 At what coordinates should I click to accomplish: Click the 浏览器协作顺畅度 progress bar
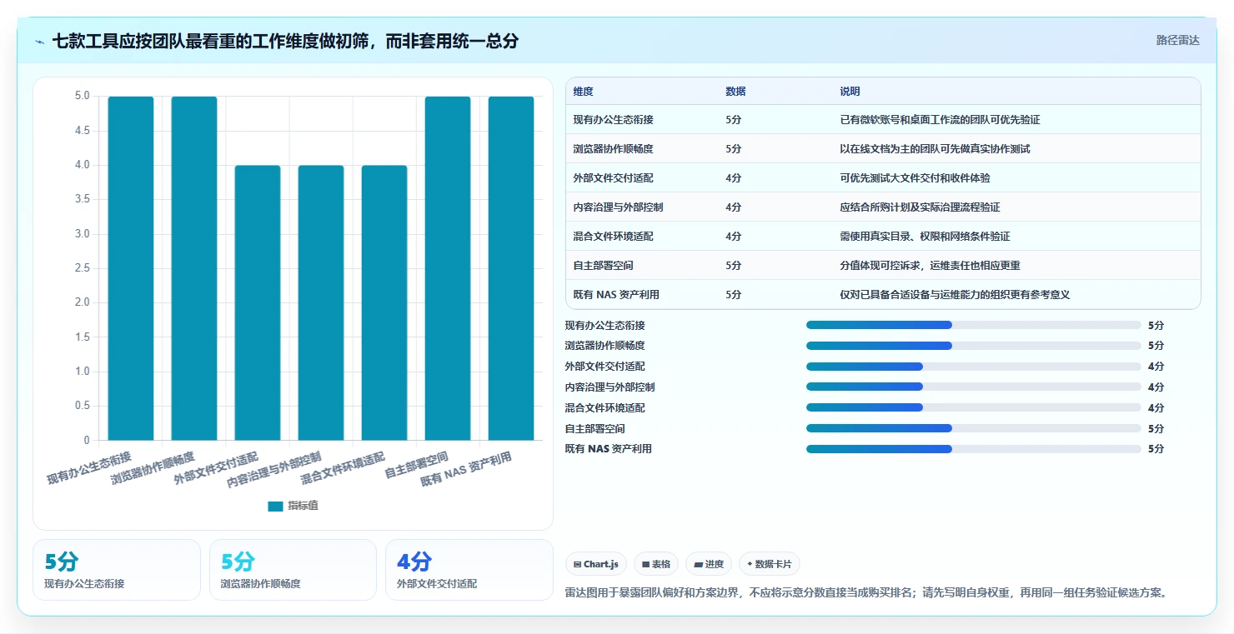[973, 346]
